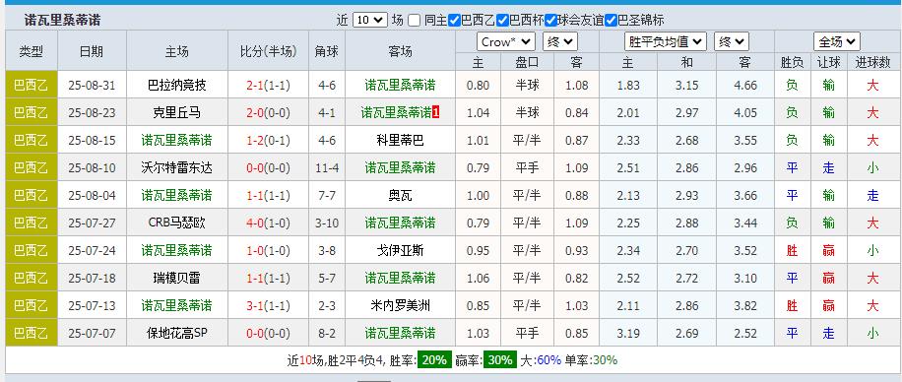Open CRB马瑟欧 team link
The image size is (902, 382).
[176, 223]
